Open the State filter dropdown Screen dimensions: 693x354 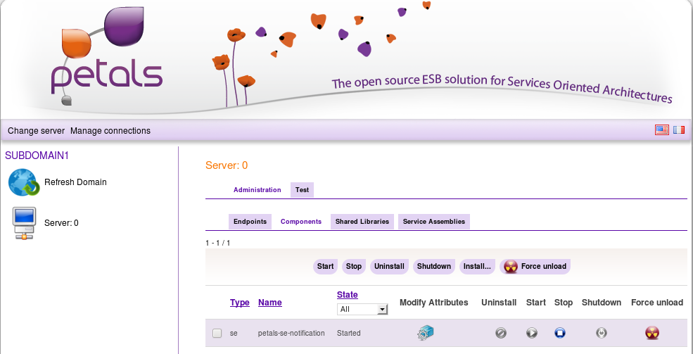(362, 309)
